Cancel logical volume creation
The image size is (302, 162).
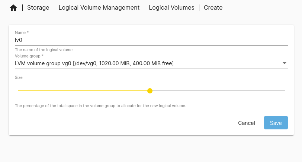click(x=247, y=123)
